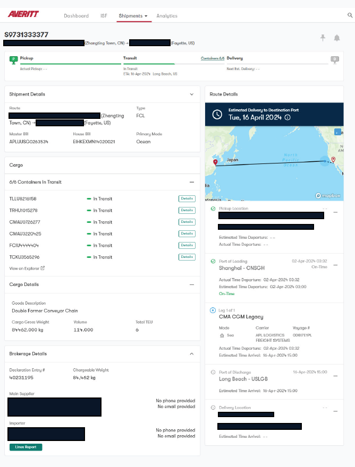Click external link icon beside View on Explorer
355x467 pixels.
tap(43, 268)
